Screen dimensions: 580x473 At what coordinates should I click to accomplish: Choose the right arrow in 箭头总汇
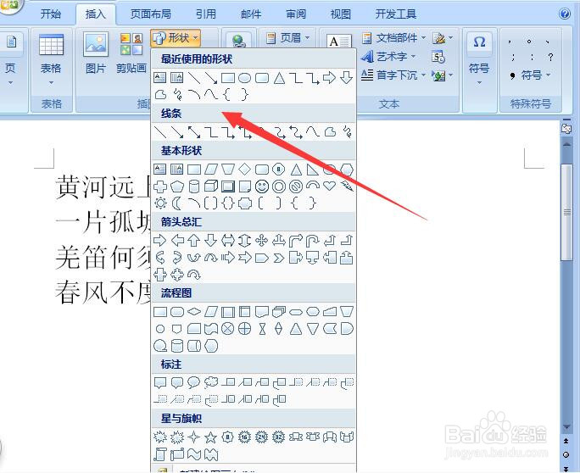159,241
